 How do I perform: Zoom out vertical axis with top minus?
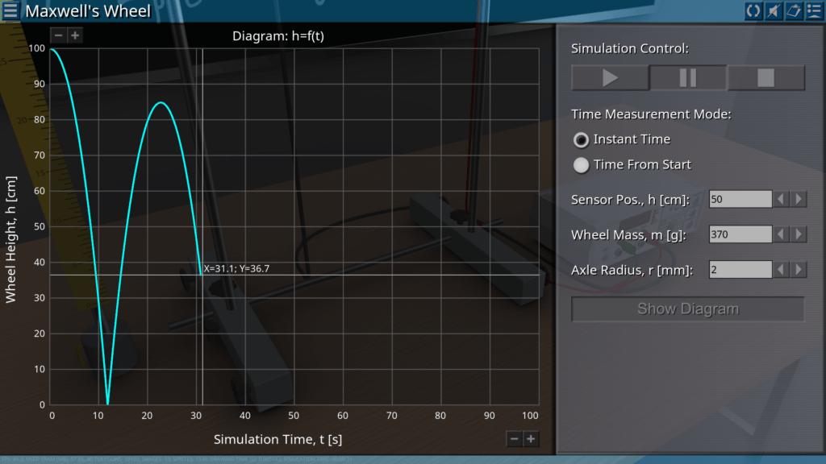pyautogui.click(x=58, y=35)
